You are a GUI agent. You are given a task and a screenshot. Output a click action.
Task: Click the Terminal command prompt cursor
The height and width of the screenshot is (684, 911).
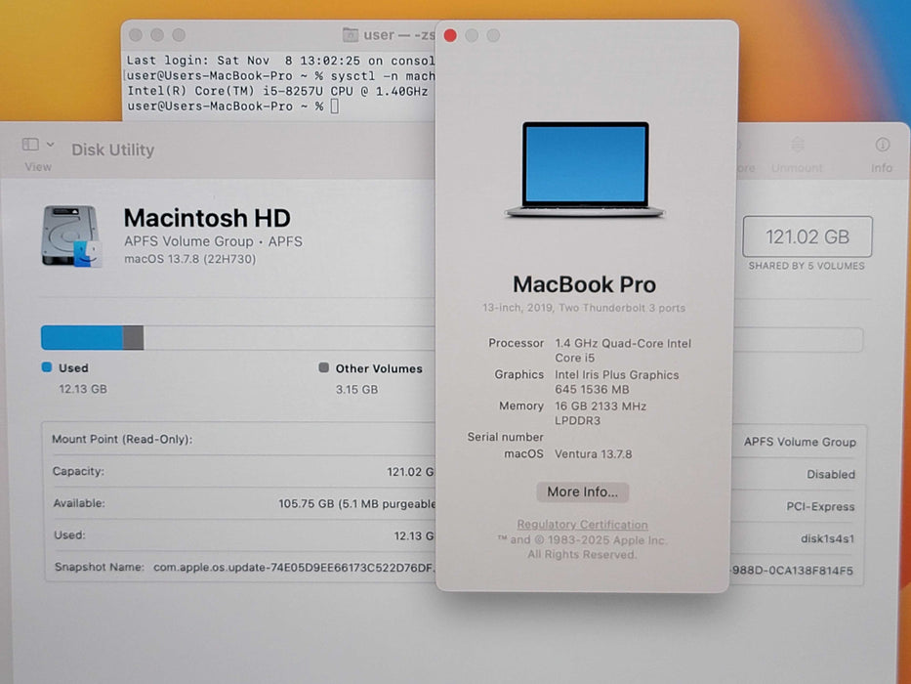click(x=334, y=107)
